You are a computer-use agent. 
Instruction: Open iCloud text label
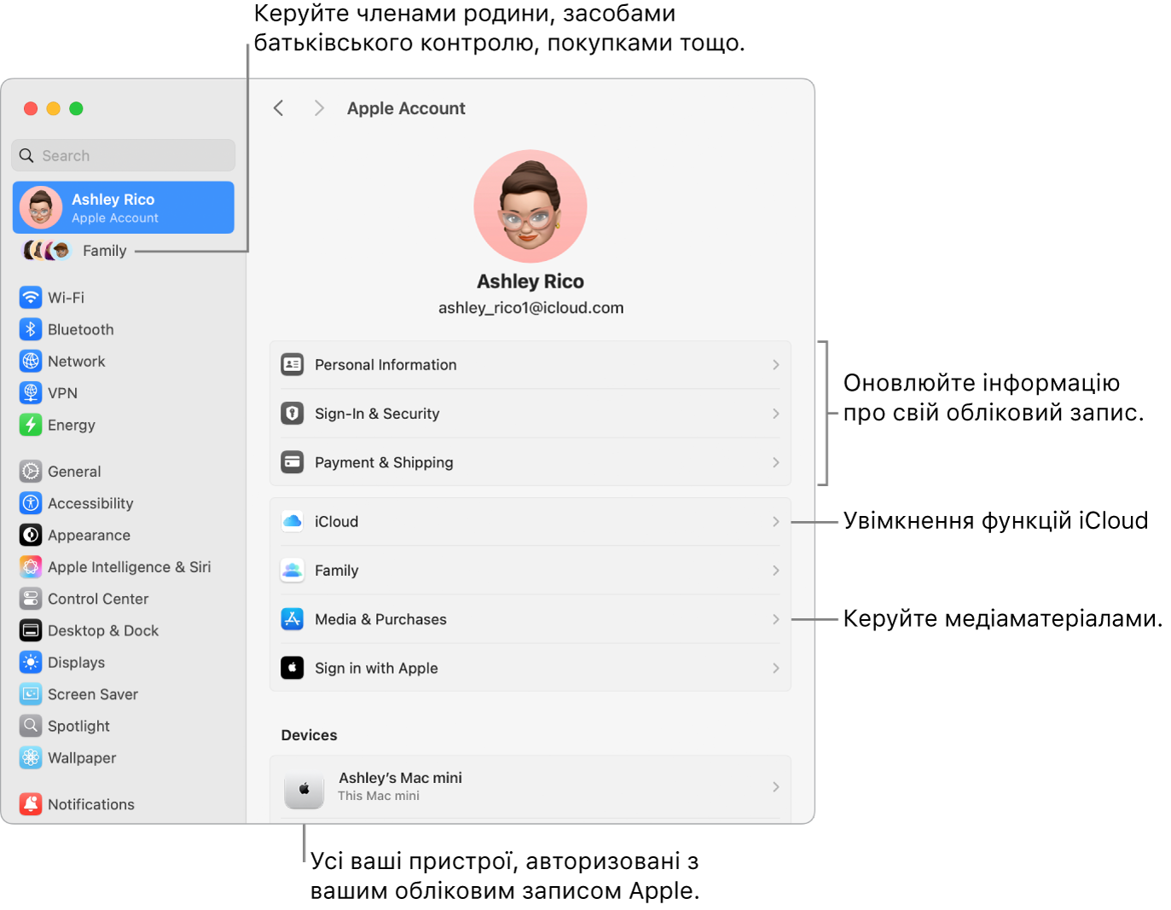tap(336, 521)
